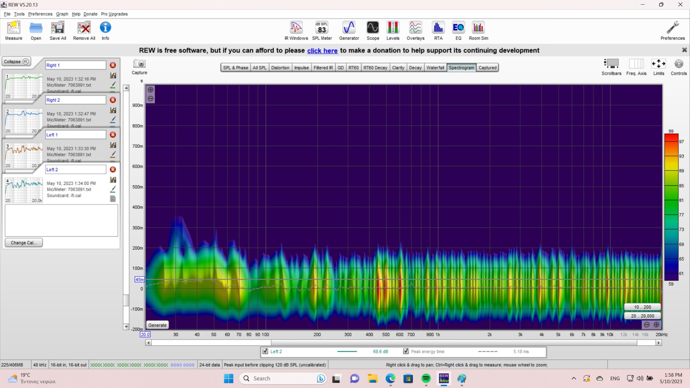
Task: Switch to SPL & Phase tab
Action: pos(235,68)
